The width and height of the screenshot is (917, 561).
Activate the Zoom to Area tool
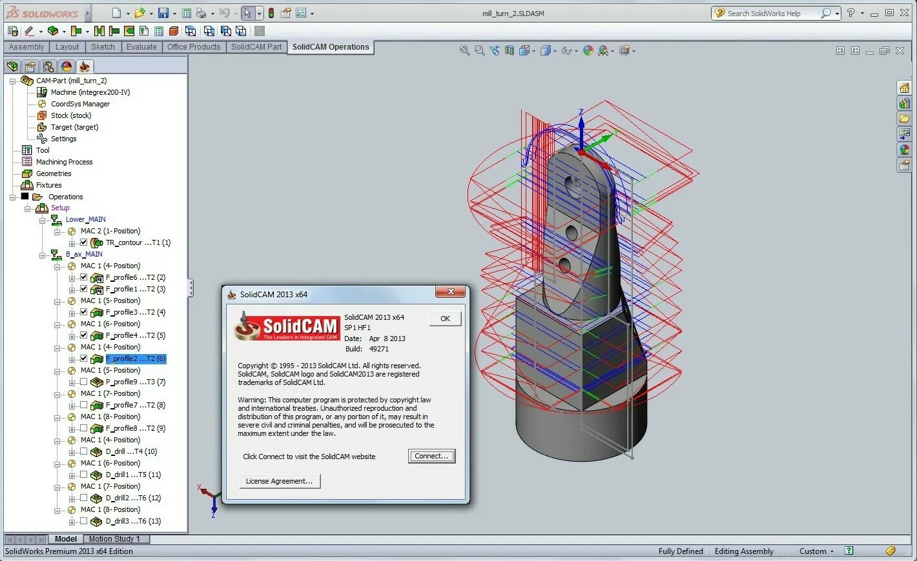480,50
